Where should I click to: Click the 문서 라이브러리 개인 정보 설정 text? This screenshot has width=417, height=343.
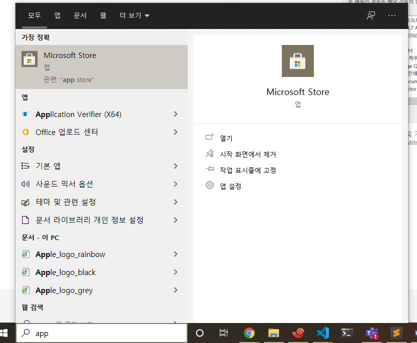click(90, 220)
